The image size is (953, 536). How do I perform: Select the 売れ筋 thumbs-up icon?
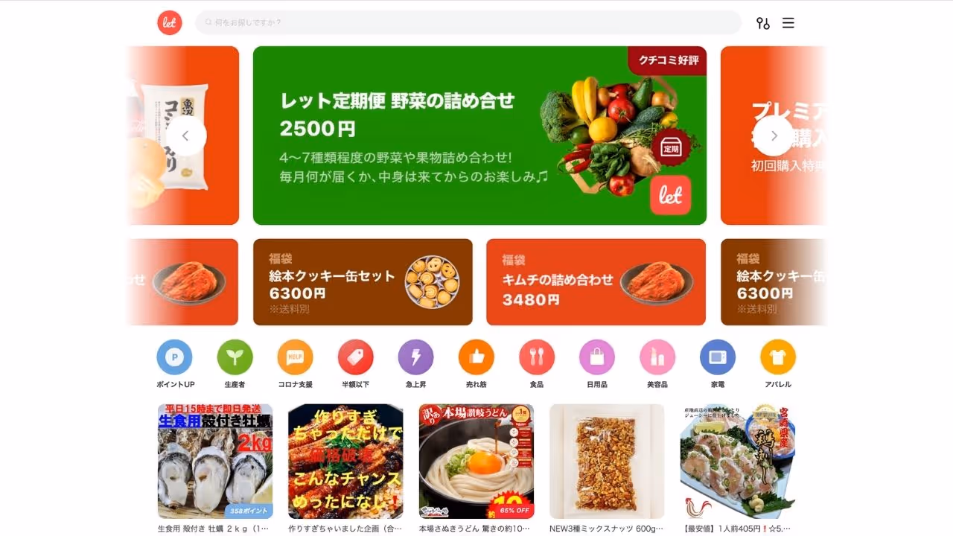coord(476,357)
